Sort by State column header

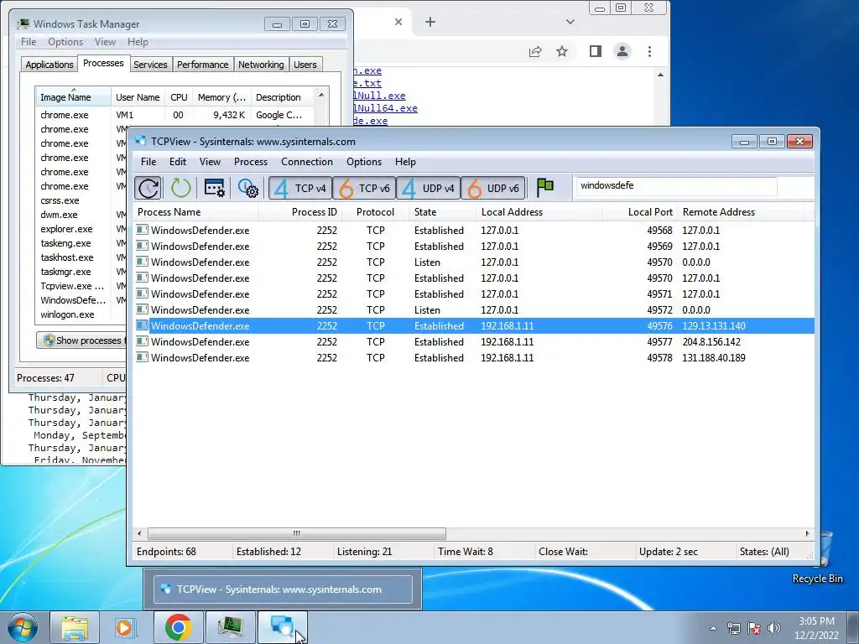click(443, 212)
